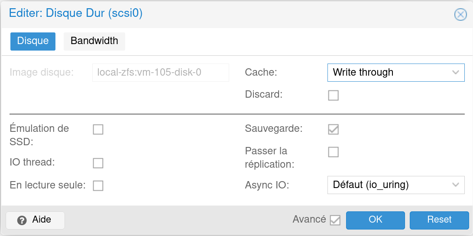Click the Reset button
Screen dimensions: 473x236
point(439,220)
